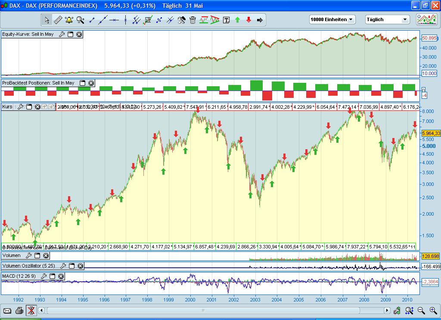Close the MACD (12 26 9) panel
Image resolution: width=441 pixels, height=320 pixels.
[x=61, y=276]
